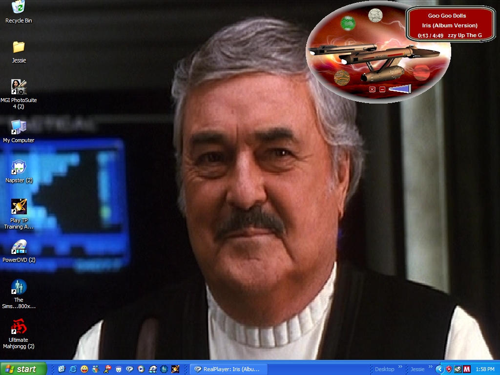Open The Sims icon in Quick Launch
This screenshot has width=500, height=375.
pyautogui.click(x=164, y=369)
